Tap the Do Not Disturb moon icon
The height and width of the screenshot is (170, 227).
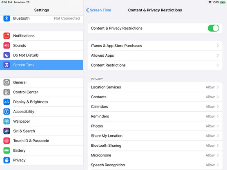[x=7, y=55]
